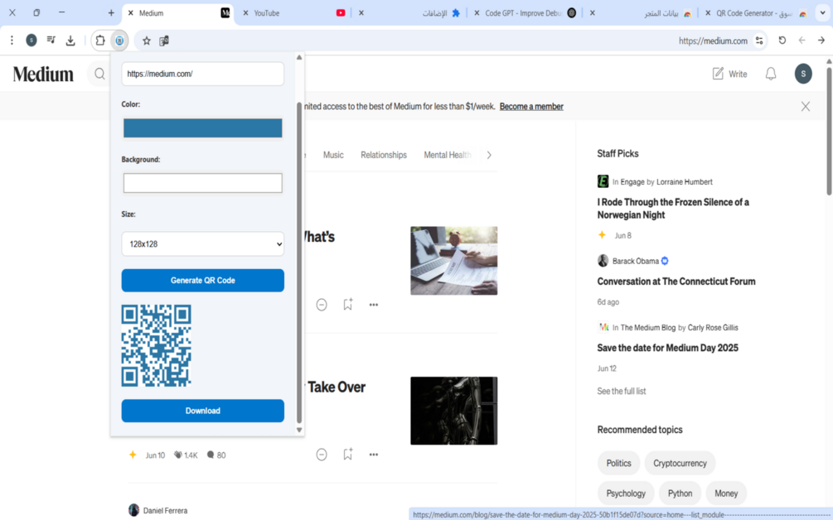
Task: Open browser downloads icon
Action: [x=70, y=41]
